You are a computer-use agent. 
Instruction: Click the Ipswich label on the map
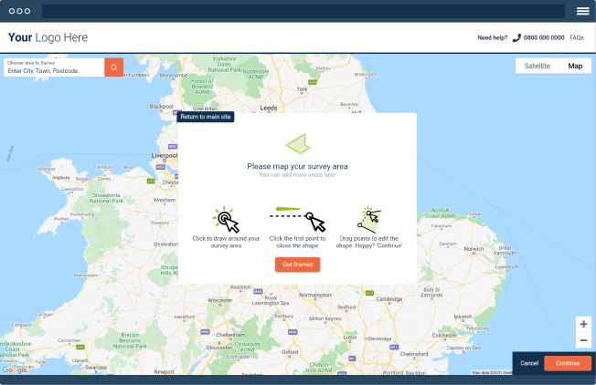(x=463, y=317)
